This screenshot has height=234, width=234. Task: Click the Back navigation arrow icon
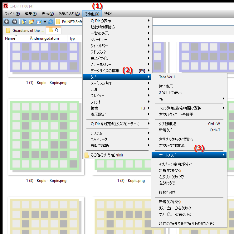pos(7,22)
